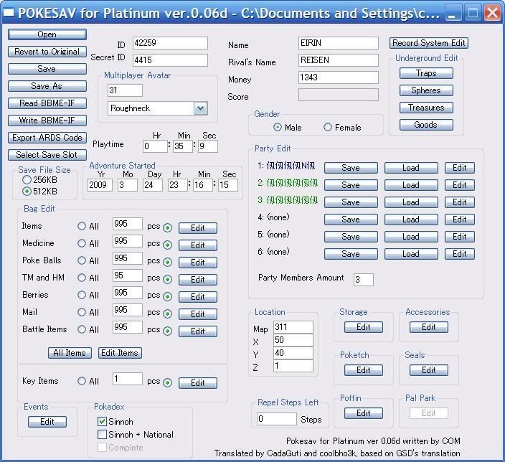
Task: Edit the first party Pokemon
Action: (x=459, y=168)
